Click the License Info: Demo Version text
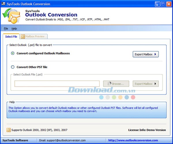 click(147, 130)
